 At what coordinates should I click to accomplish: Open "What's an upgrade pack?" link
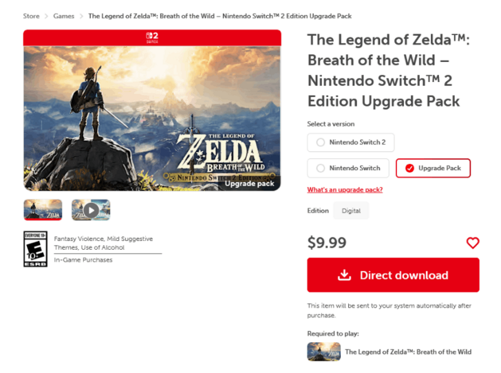point(345,190)
